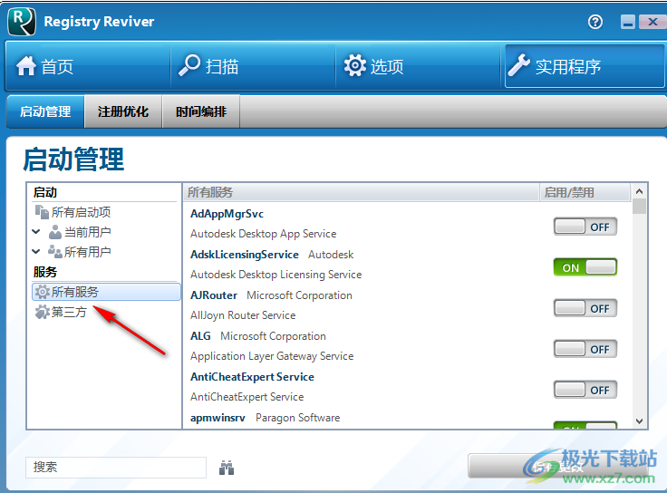Click the services list scrollbar thumb

pyautogui.click(x=639, y=207)
